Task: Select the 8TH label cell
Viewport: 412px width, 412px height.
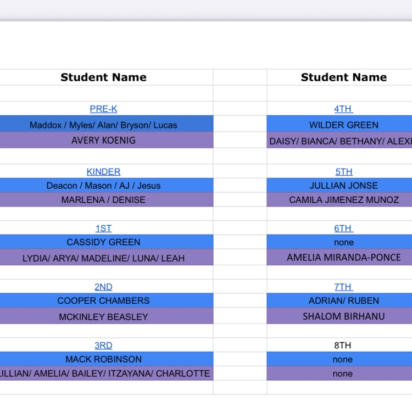Action: (x=343, y=346)
